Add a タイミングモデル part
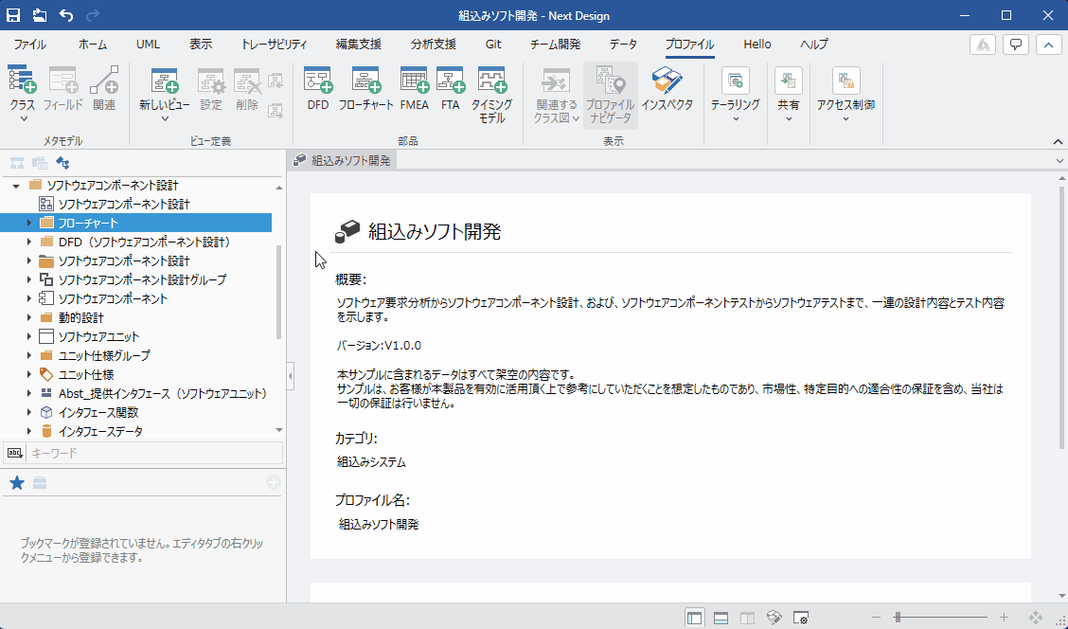Viewport: 1068px width, 629px height. (x=491, y=95)
